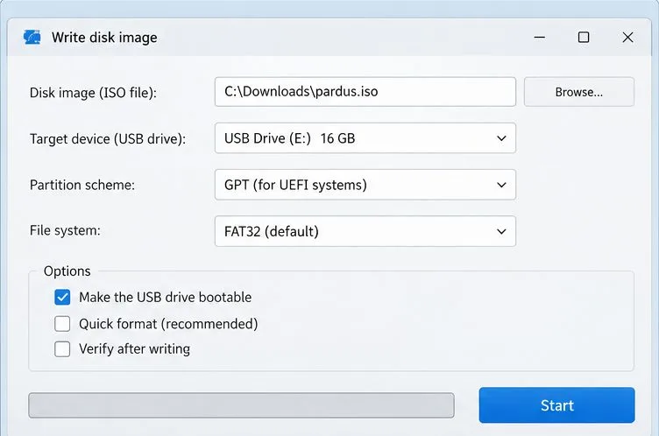Maximize the Write disk image window
The image size is (659, 436).
pos(584,38)
